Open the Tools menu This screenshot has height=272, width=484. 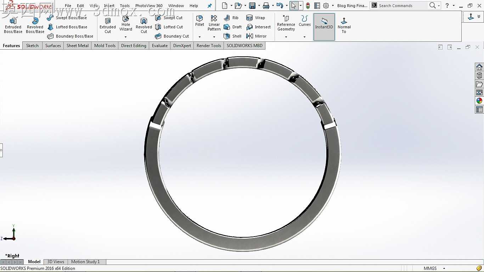(x=125, y=6)
